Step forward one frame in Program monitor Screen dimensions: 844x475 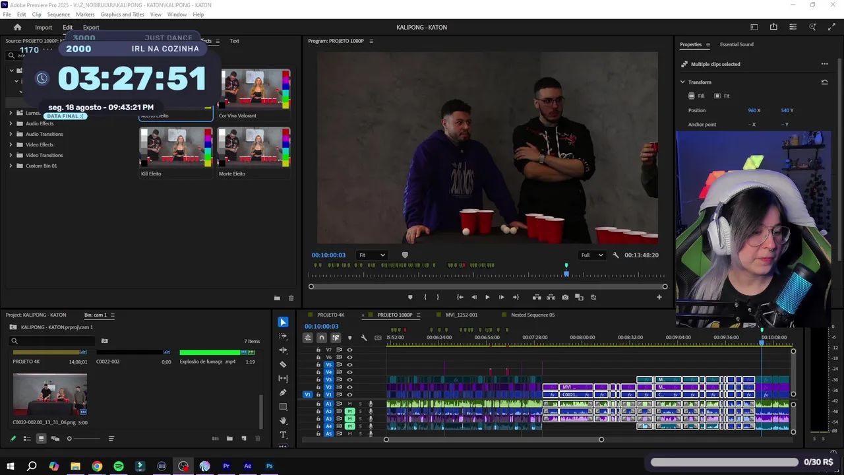pyautogui.click(x=501, y=297)
